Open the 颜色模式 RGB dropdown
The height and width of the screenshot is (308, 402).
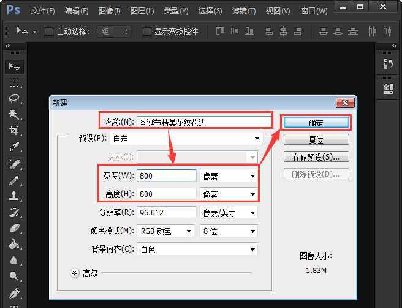point(166,231)
